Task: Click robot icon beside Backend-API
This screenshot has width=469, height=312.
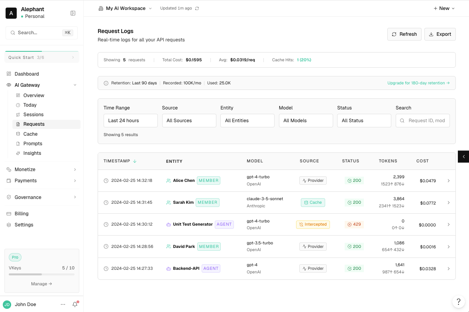Action: pyautogui.click(x=169, y=268)
